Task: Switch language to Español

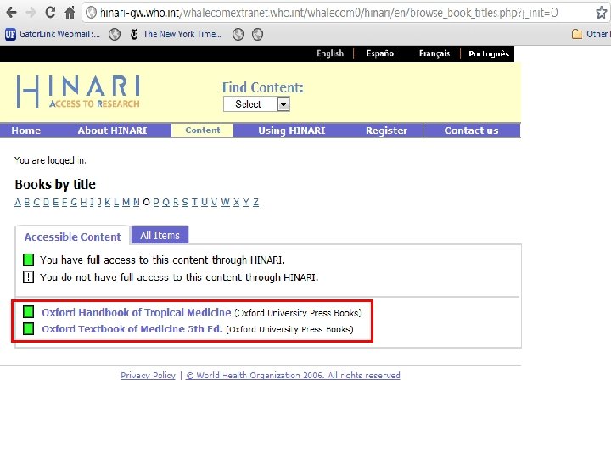Action: click(381, 53)
